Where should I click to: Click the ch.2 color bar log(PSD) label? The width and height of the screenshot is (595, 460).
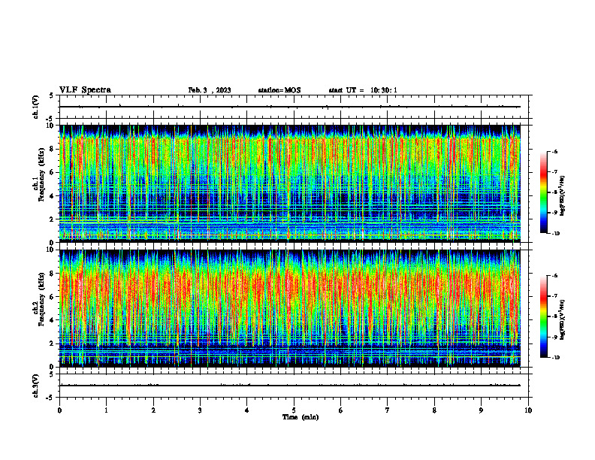click(x=563, y=319)
